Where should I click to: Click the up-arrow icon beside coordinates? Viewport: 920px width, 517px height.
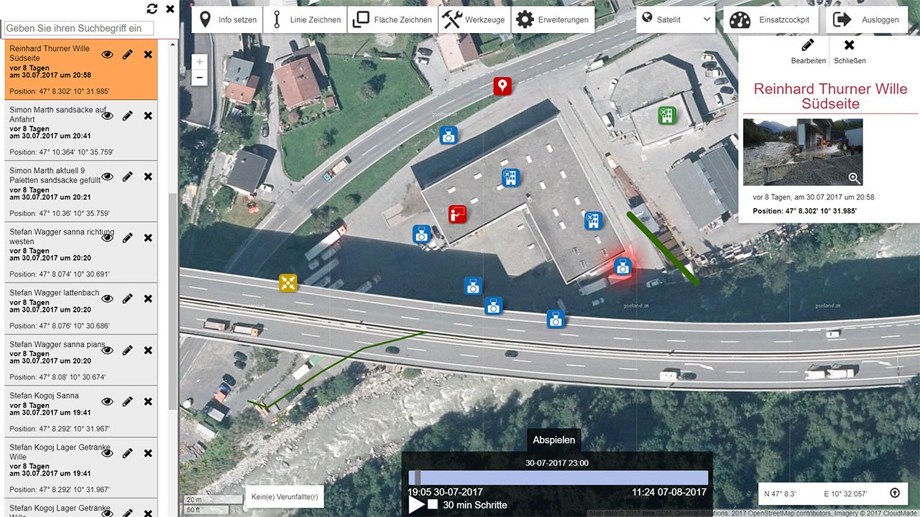(x=894, y=493)
